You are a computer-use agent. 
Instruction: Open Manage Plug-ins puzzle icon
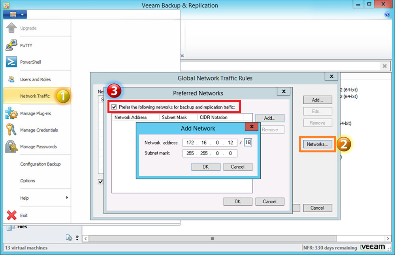(x=11, y=113)
